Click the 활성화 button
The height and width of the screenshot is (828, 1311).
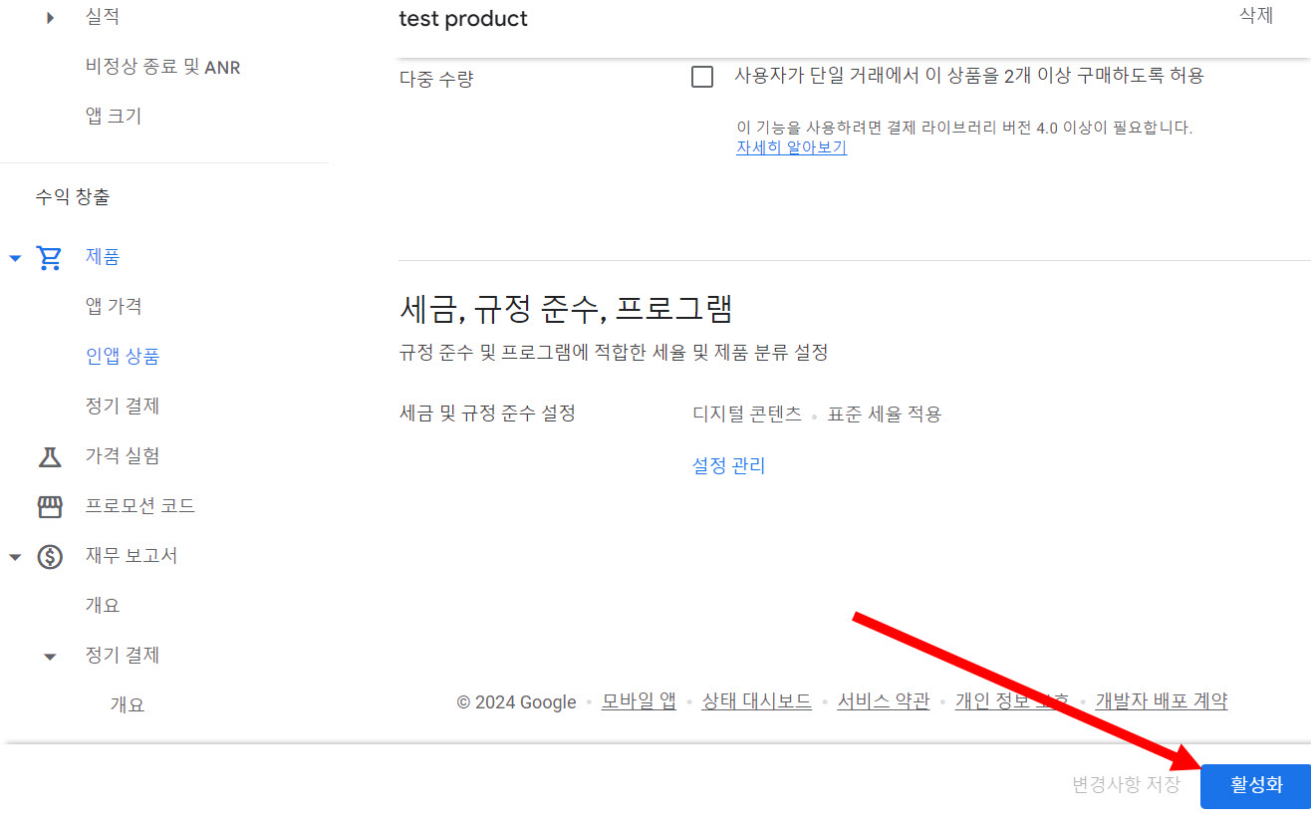(x=1255, y=785)
